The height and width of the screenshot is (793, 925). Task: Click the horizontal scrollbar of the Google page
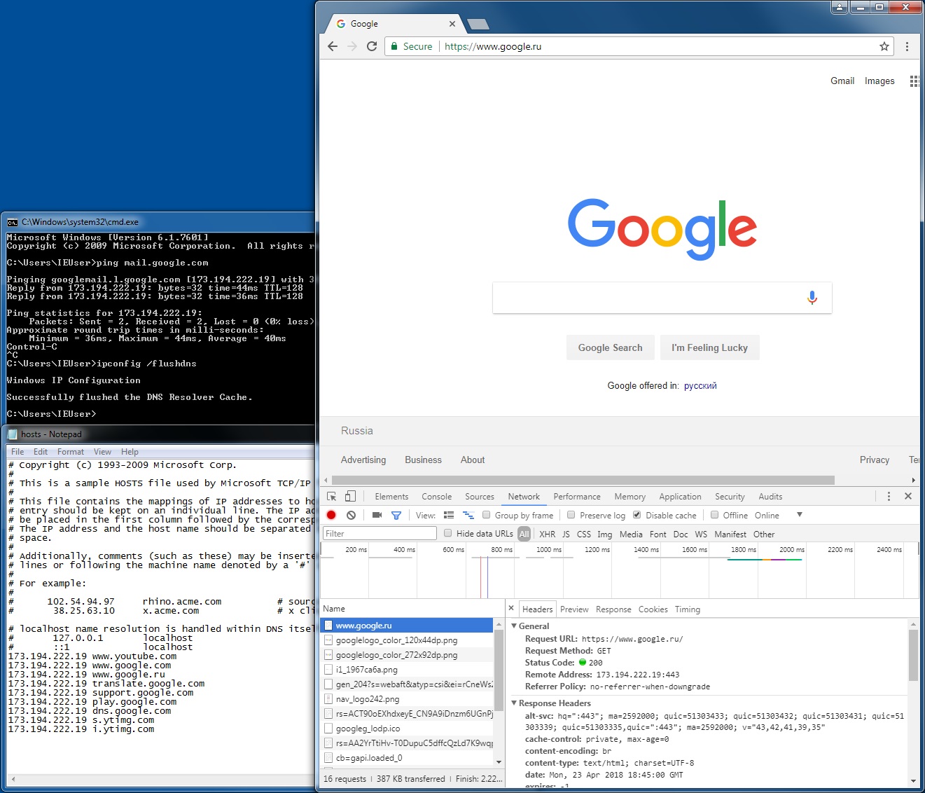[583, 480]
